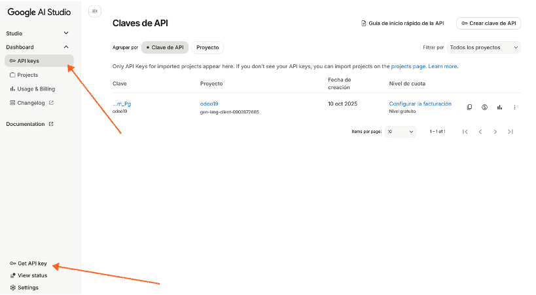Follow the projects page link
Viewport: 536px width, 295px height.
coord(408,66)
